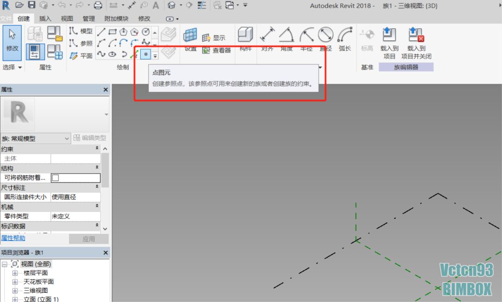Screen dimensions: 502x302
Task: Open the 属性帮助 link
Action: coord(13,238)
